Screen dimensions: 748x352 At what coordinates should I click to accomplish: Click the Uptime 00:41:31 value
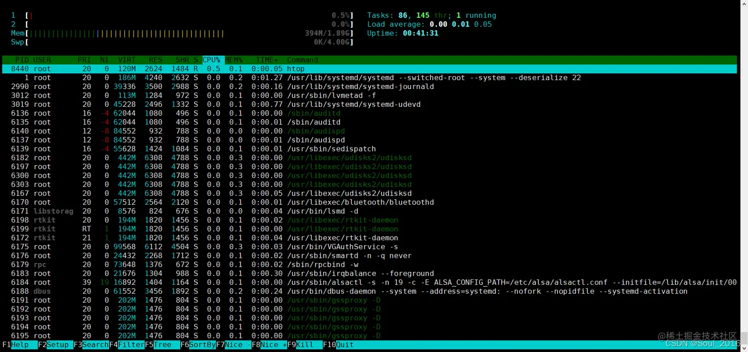tap(421, 33)
